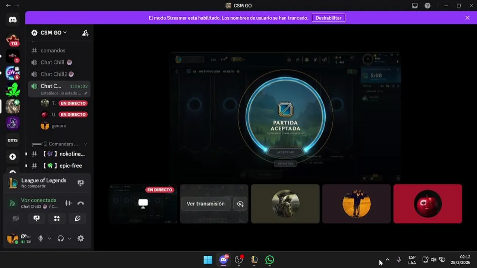Start an activity from voice panel
The height and width of the screenshot is (268, 477).
(x=57, y=218)
